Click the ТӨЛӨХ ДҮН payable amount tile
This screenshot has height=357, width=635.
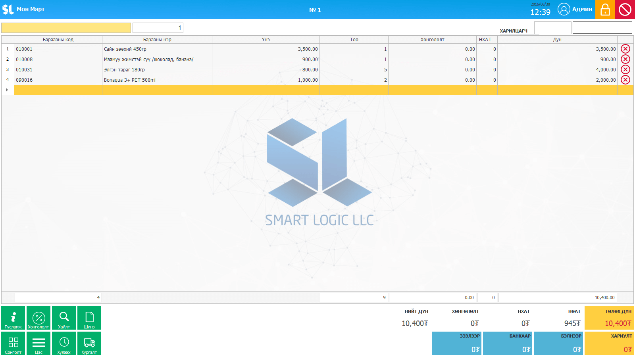tap(609, 318)
